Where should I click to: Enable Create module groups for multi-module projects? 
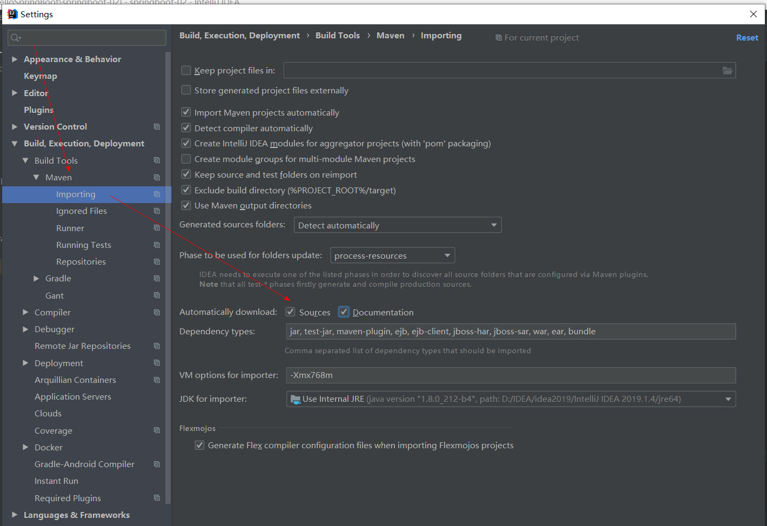click(x=186, y=159)
